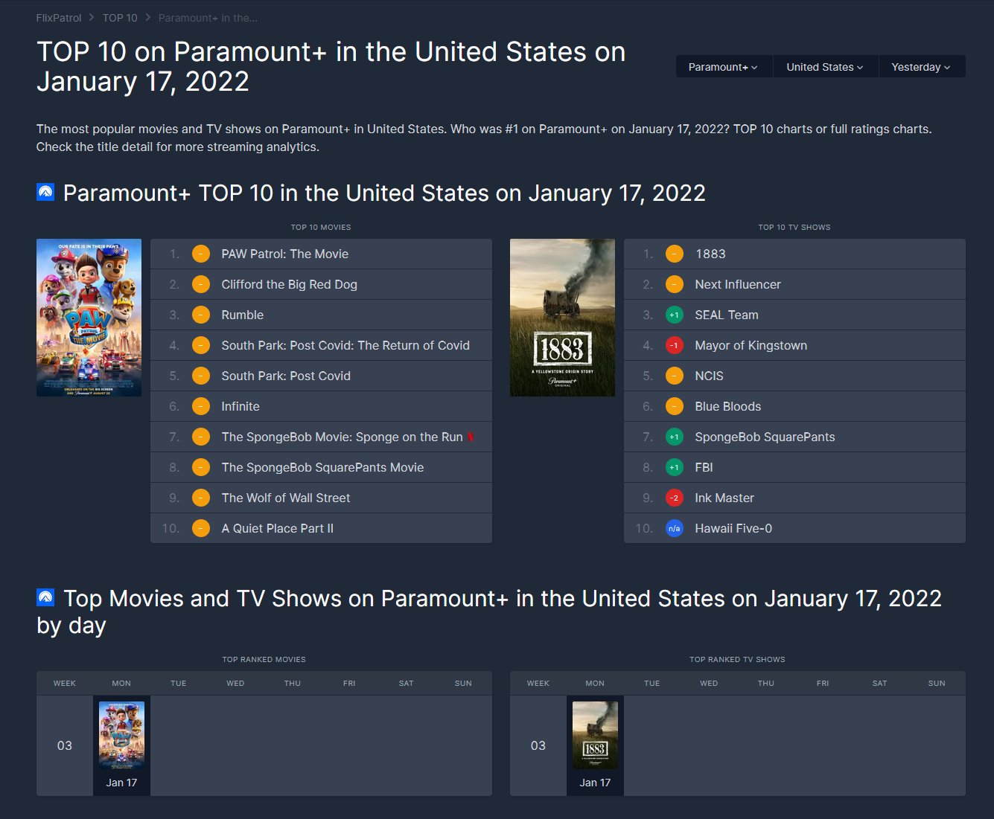
Task: Open Ink Master show details
Action: 724,498
